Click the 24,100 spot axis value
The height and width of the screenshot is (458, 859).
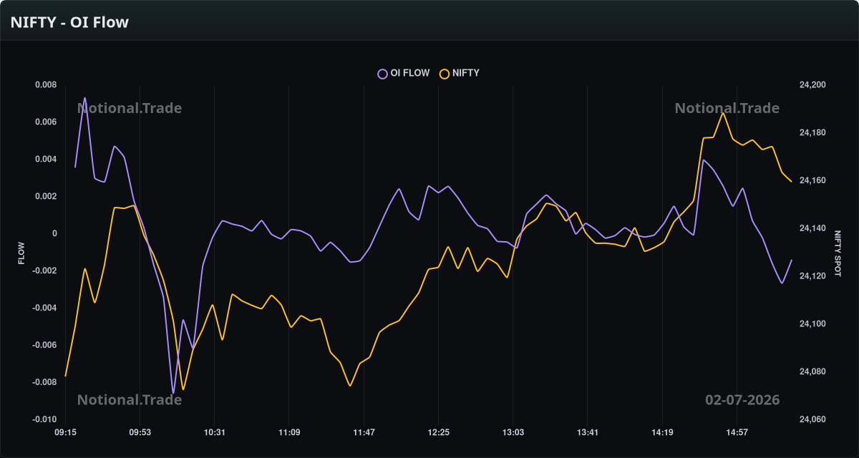pos(812,324)
